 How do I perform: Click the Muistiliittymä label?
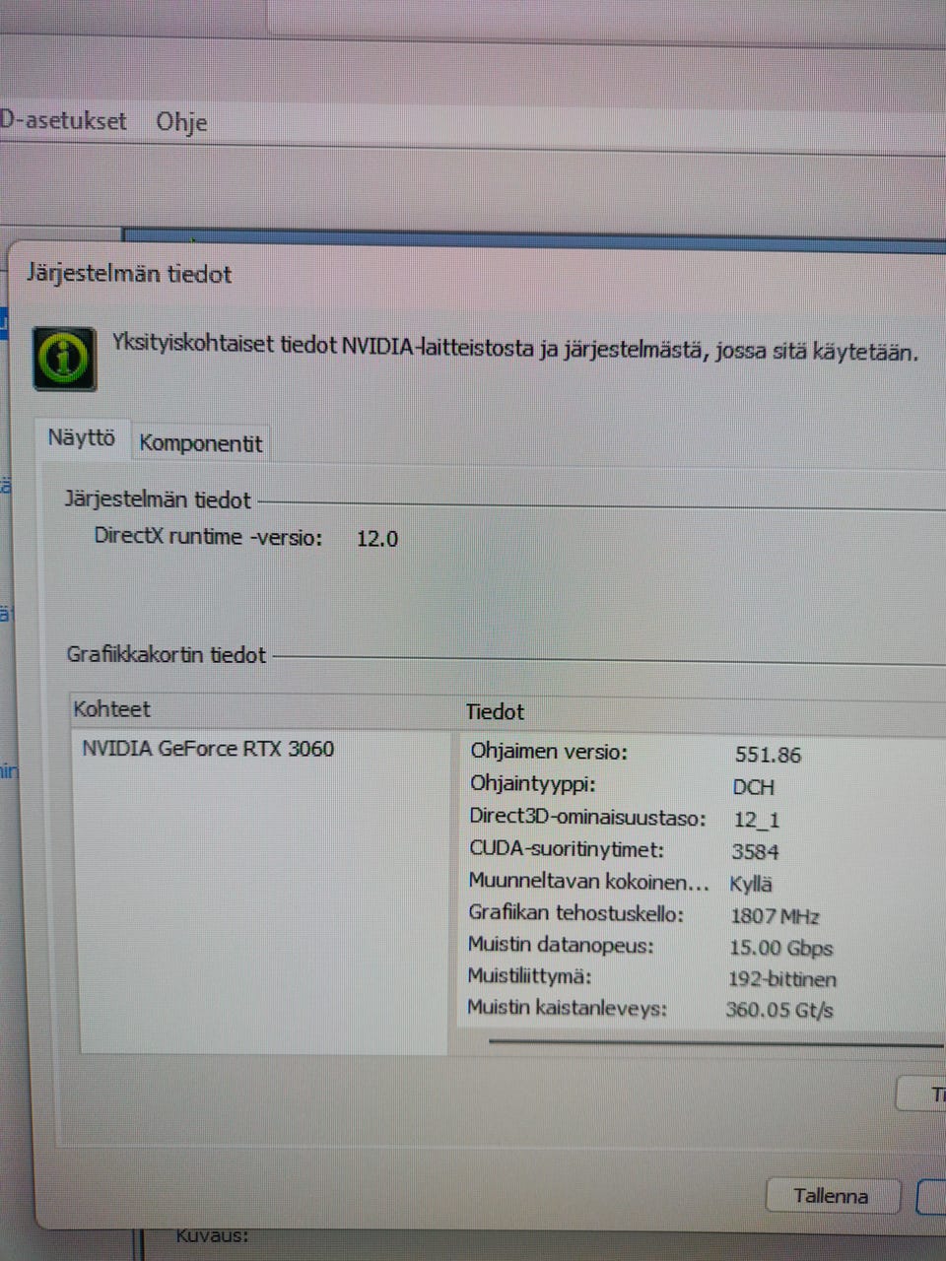(x=529, y=976)
